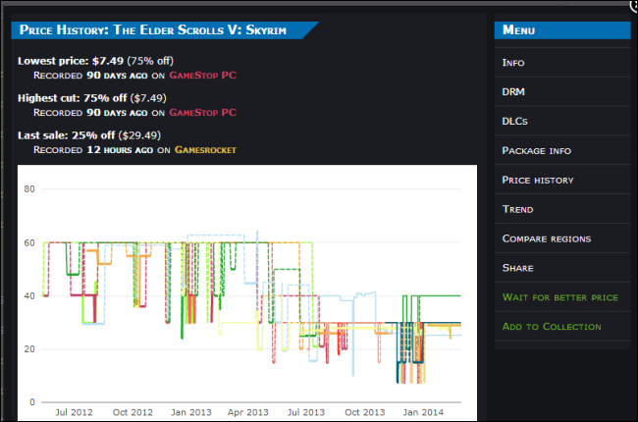Screen dimensions: 638x422
Task: Click the Price History title banner
Action: 163,30
